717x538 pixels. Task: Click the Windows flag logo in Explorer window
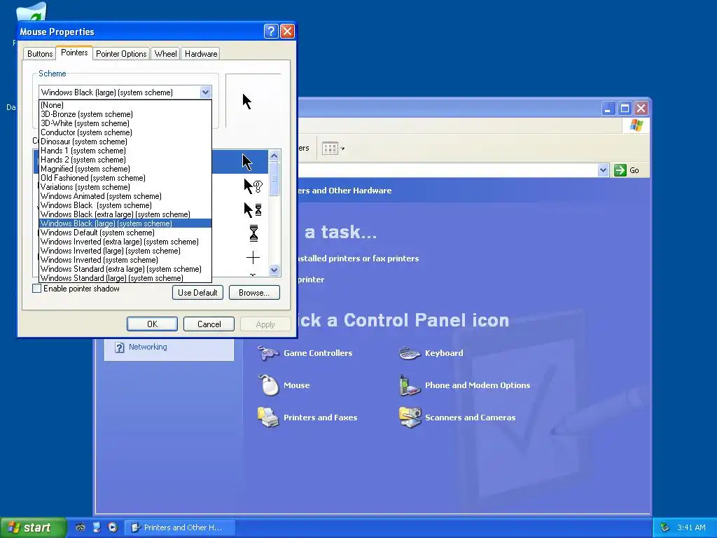(x=636, y=125)
